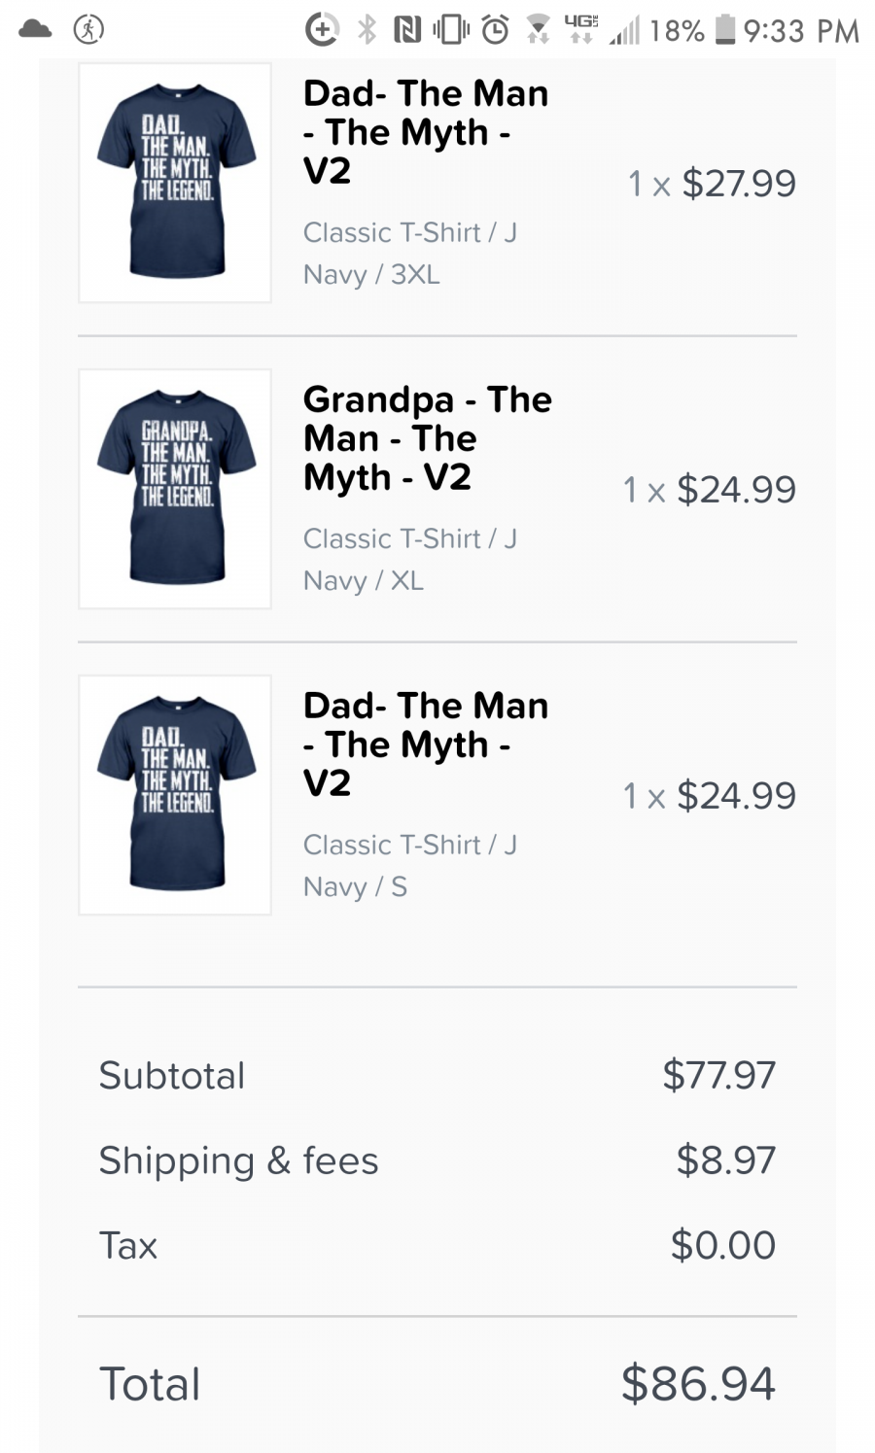The width and height of the screenshot is (875, 1453).
Task: Tap the Wi-Fi signal icon
Action: click(538, 31)
